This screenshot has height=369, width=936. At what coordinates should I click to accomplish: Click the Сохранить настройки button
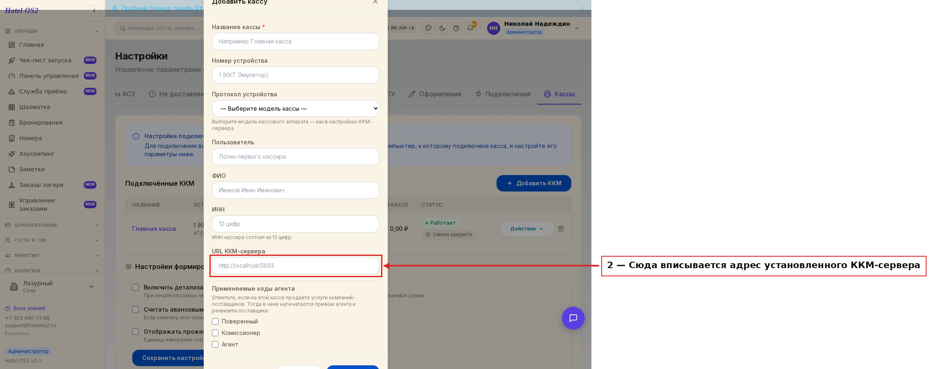(168, 358)
